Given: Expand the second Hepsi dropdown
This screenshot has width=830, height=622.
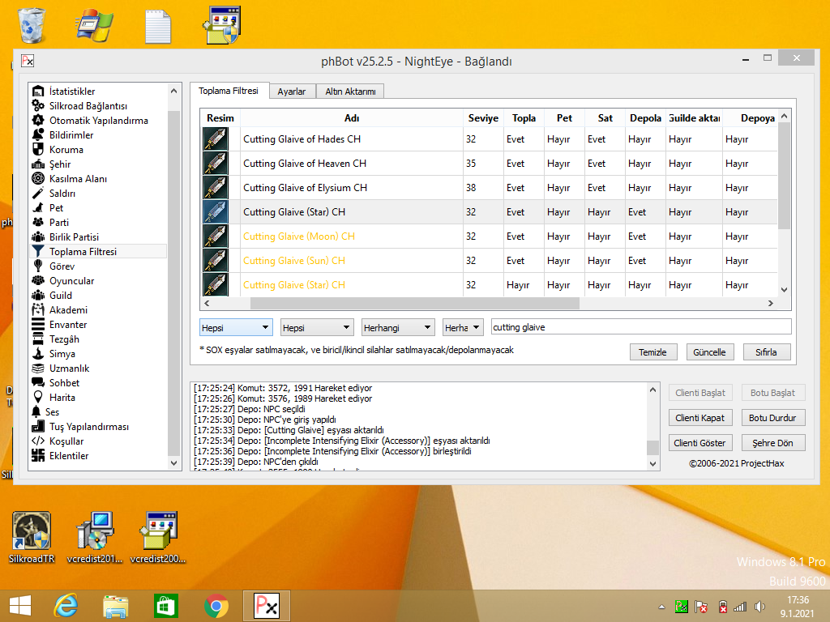Looking at the screenshot, I should (x=317, y=327).
